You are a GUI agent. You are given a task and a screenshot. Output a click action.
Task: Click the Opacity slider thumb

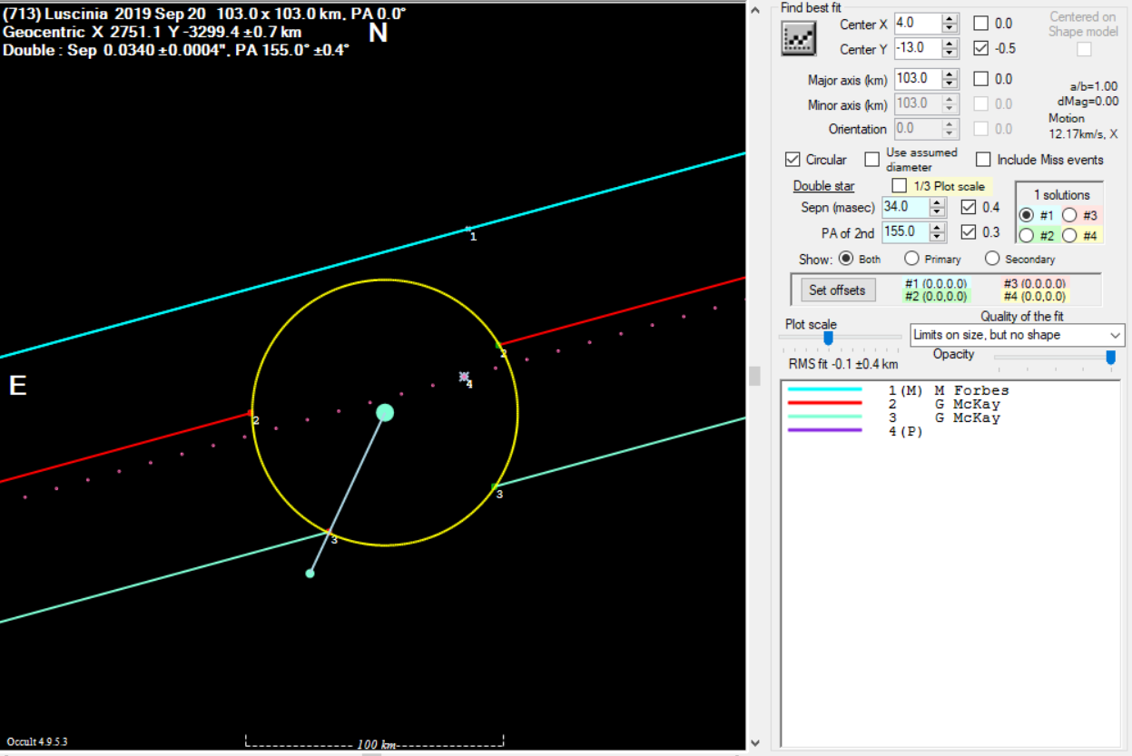(x=1110, y=357)
